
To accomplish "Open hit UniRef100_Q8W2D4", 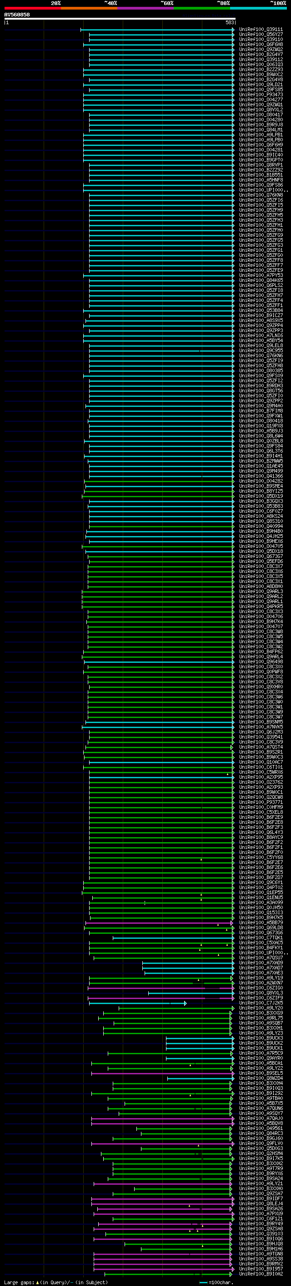I will [261, 1078].
